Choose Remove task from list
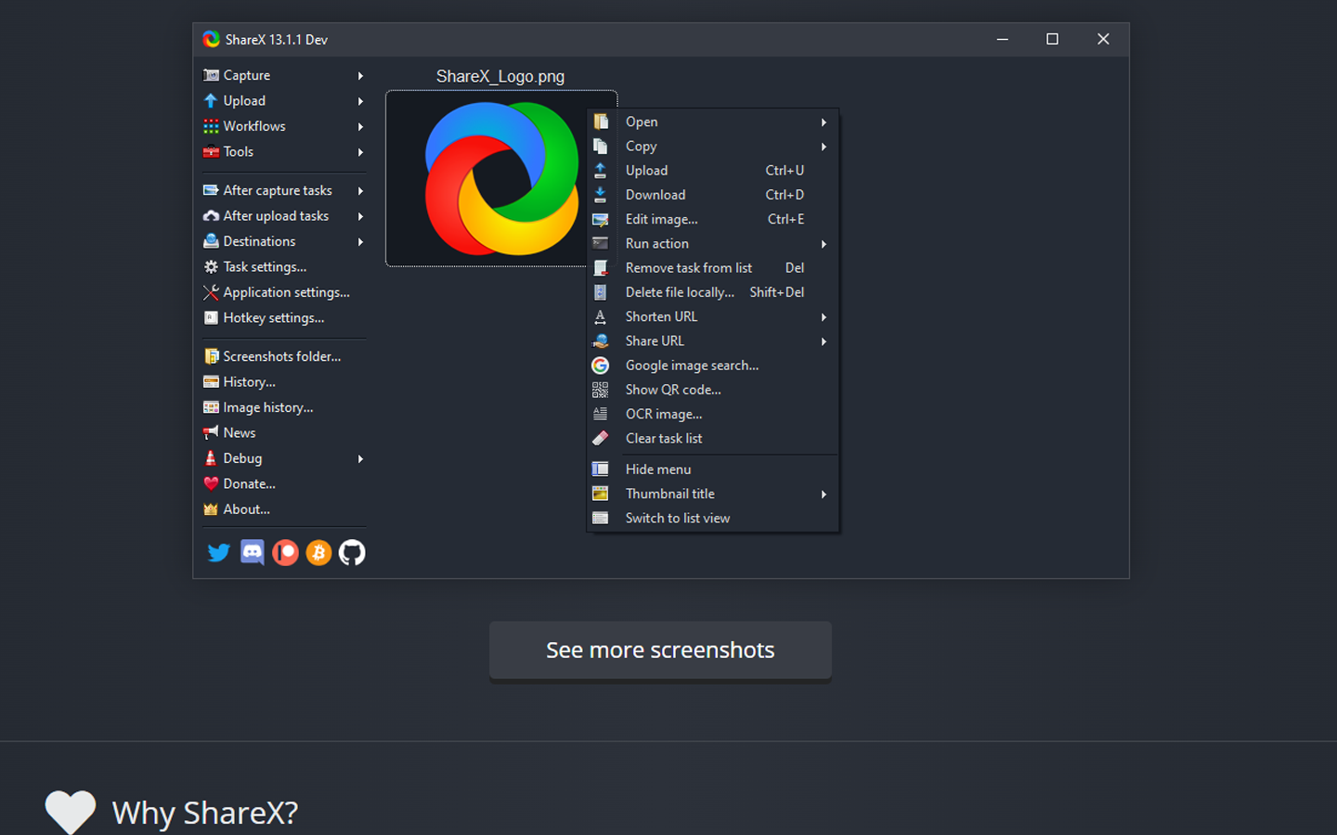 712,267
